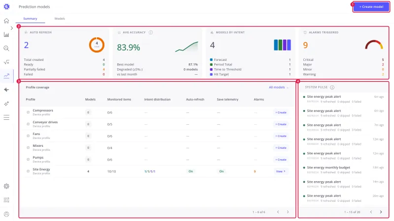Open the hamburger menu sidebar icon
Screen dimensions: 394x221
point(6,117)
